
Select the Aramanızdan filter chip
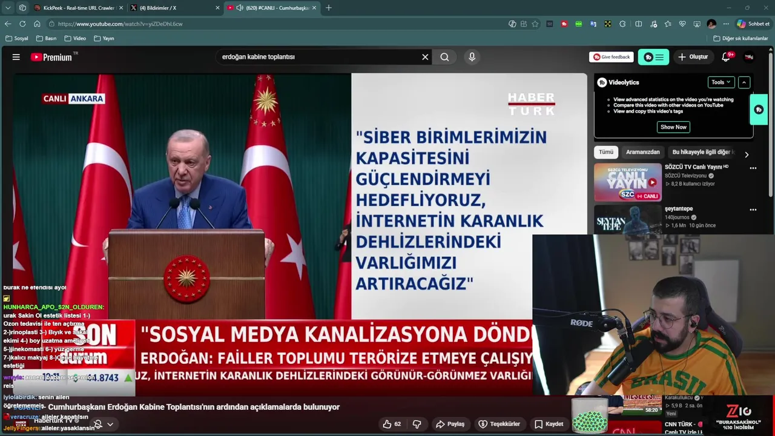pyautogui.click(x=642, y=152)
